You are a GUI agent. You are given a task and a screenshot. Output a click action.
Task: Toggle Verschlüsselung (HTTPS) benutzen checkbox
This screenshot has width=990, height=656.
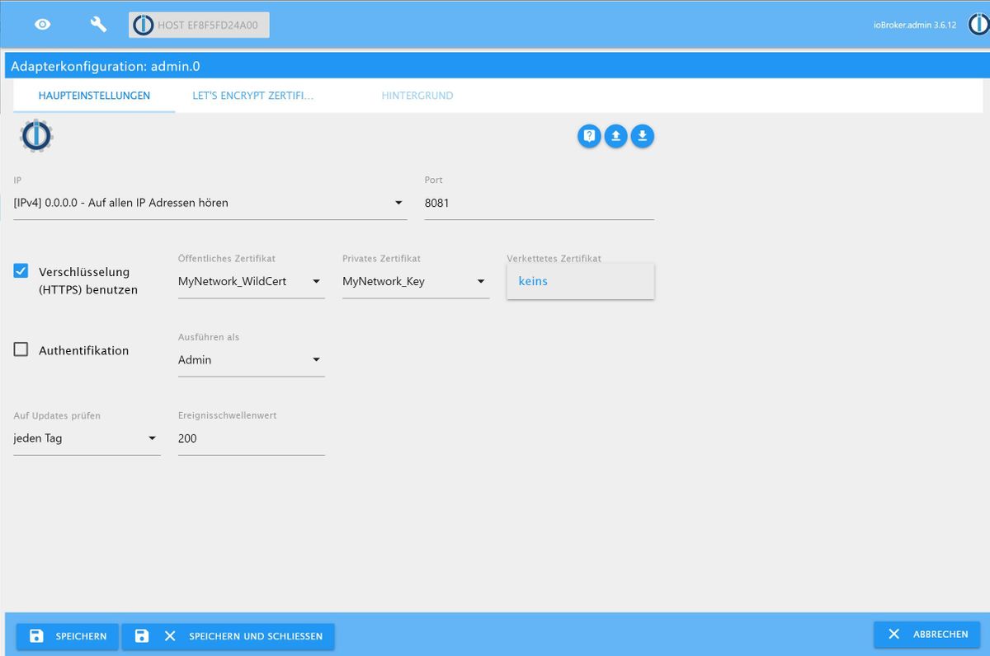point(21,270)
